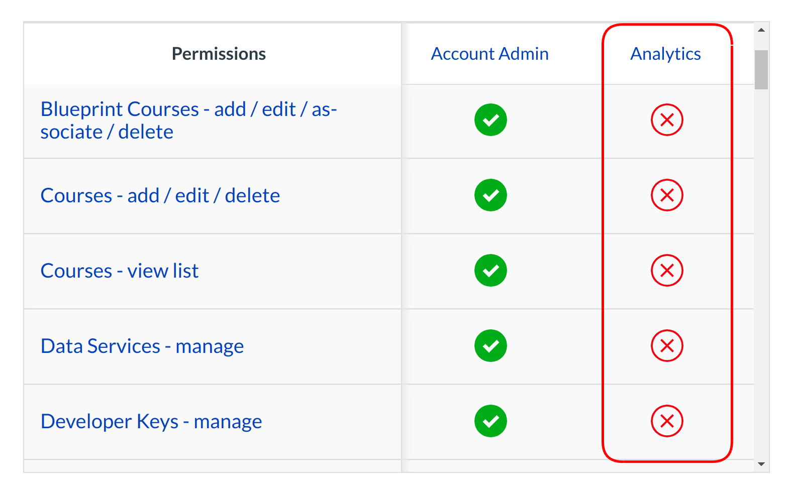789x497 pixels.
Task: Click the scrollbar down arrow
Action: 761,464
